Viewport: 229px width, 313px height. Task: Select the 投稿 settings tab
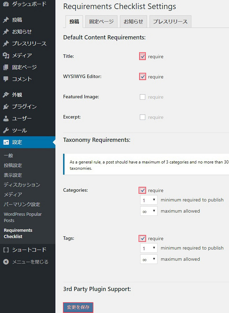pos(74,21)
